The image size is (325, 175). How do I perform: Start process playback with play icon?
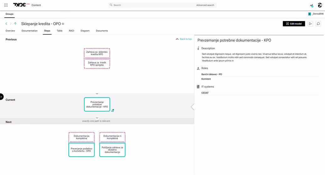tap(310, 24)
